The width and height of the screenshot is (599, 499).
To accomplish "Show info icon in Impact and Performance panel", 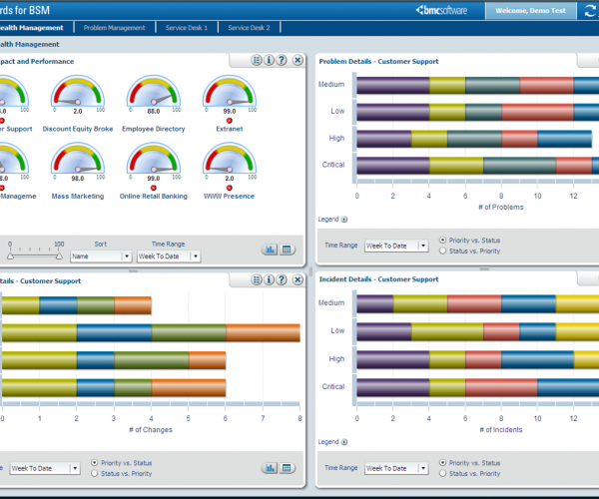I will (269, 60).
